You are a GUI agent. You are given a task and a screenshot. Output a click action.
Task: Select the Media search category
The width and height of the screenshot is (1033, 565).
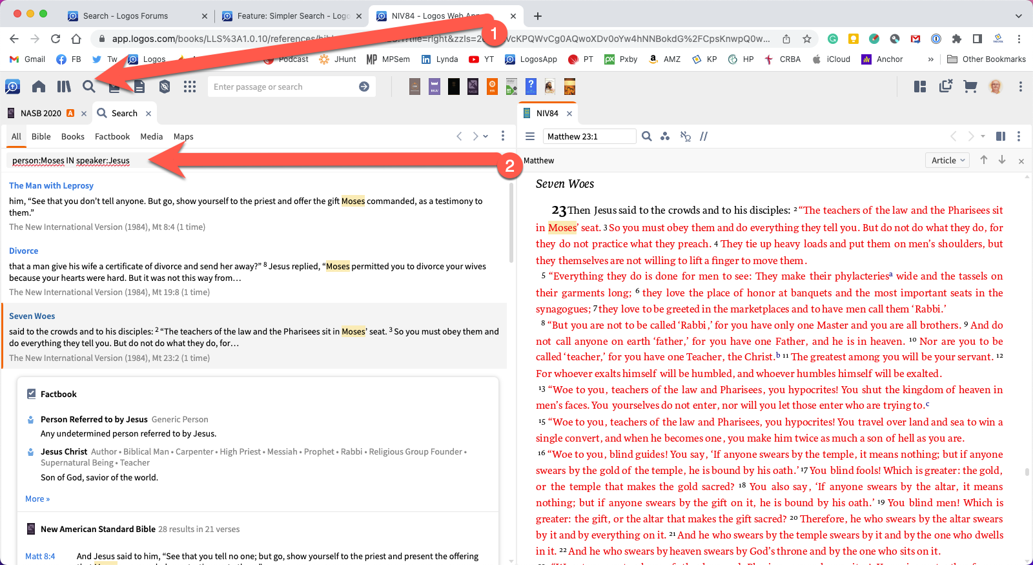(x=151, y=136)
